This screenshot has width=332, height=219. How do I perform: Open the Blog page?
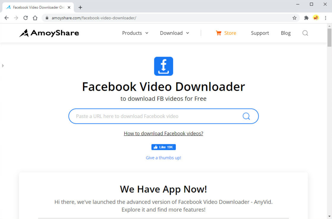point(286,33)
